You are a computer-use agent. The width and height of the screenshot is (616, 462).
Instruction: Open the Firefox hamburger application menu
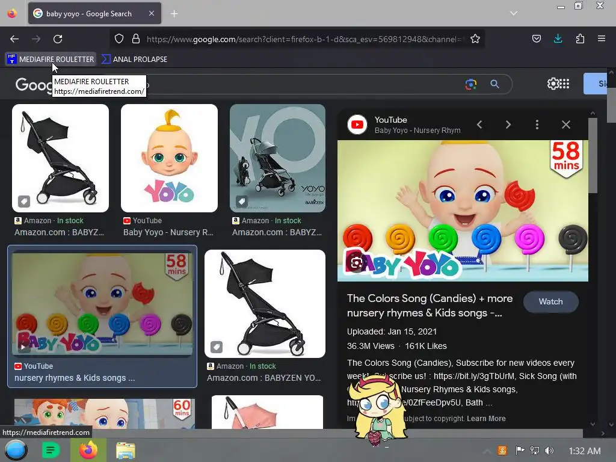coord(602,38)
